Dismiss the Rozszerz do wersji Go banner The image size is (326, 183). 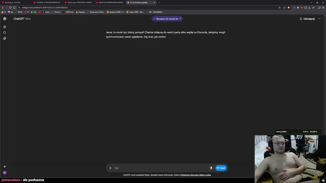point(180,19)
